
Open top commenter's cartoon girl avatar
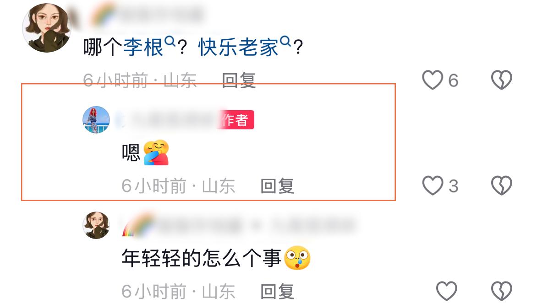[47, 27]
